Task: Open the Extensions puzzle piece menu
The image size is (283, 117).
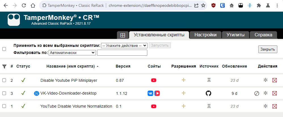Action: [259, 6]
